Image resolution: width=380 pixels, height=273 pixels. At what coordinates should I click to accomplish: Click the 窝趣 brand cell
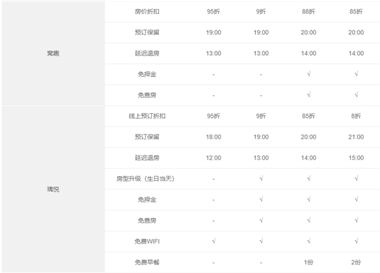tap(53, 53)
